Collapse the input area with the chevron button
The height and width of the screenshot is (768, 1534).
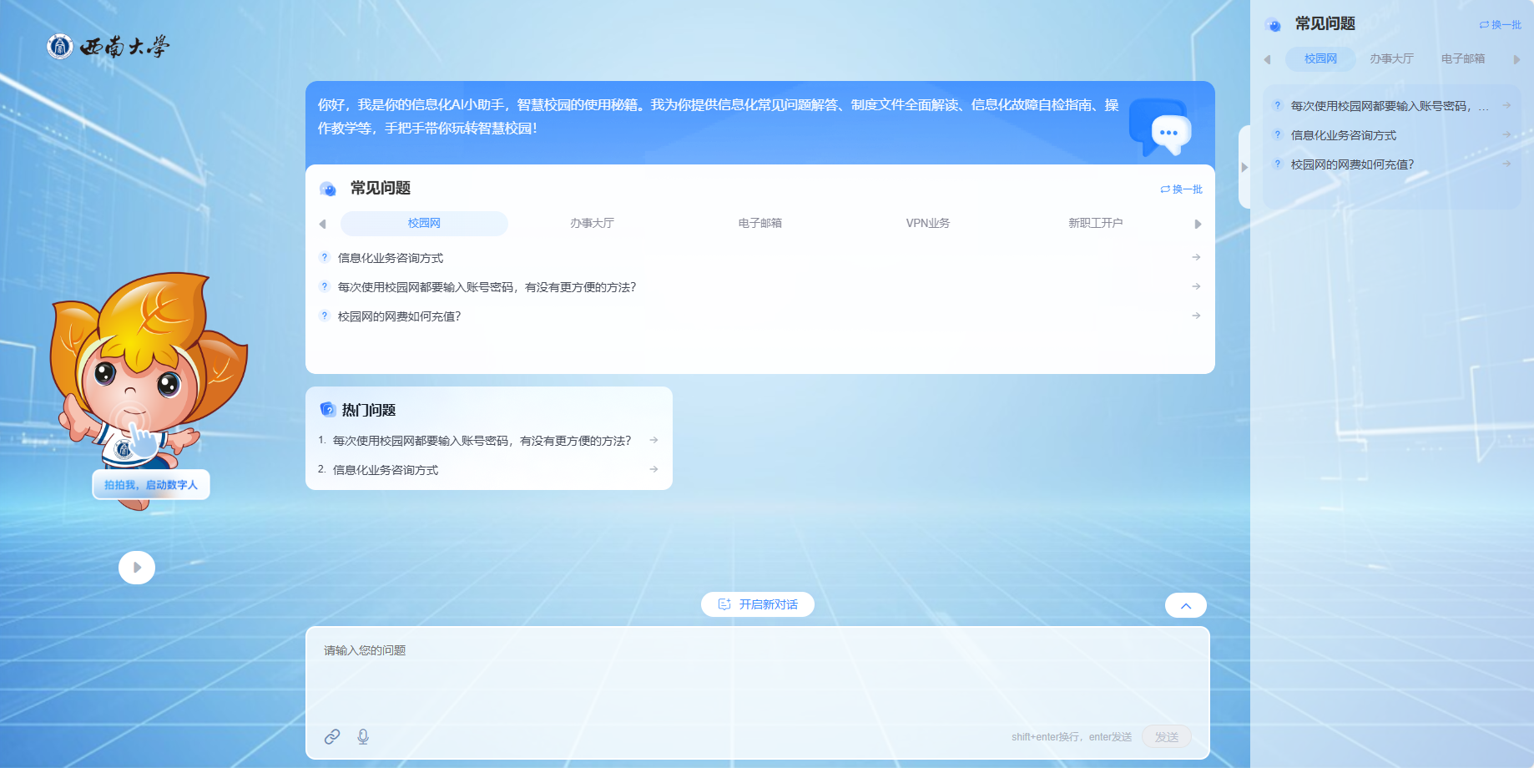click(x=1185, y=604)
